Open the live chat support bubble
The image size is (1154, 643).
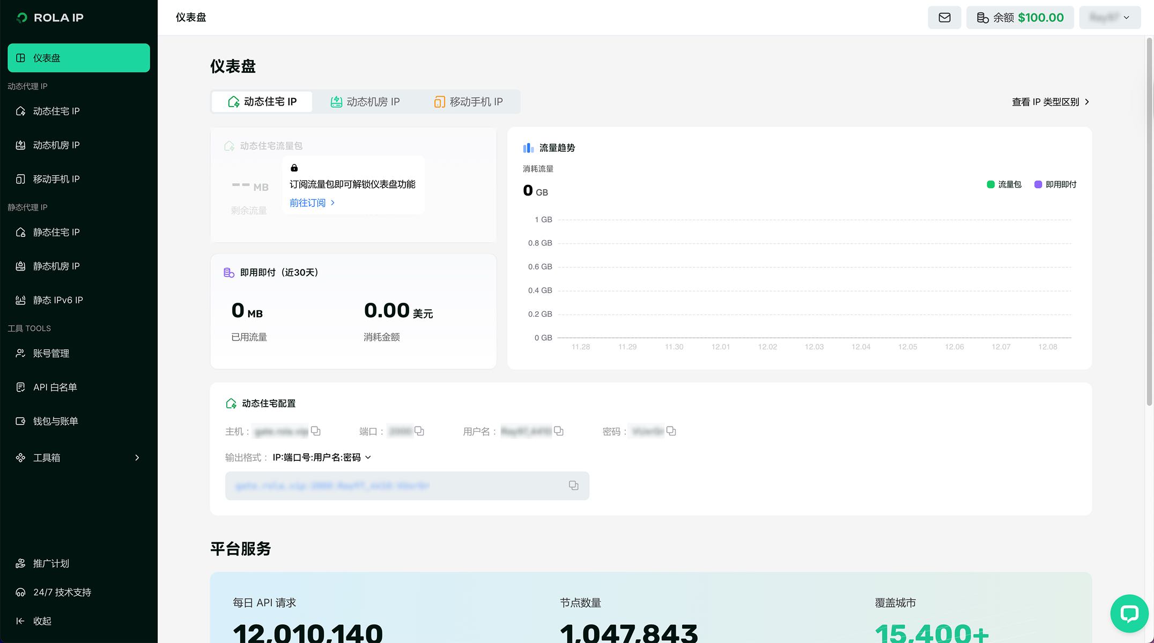pos(1129,613)
